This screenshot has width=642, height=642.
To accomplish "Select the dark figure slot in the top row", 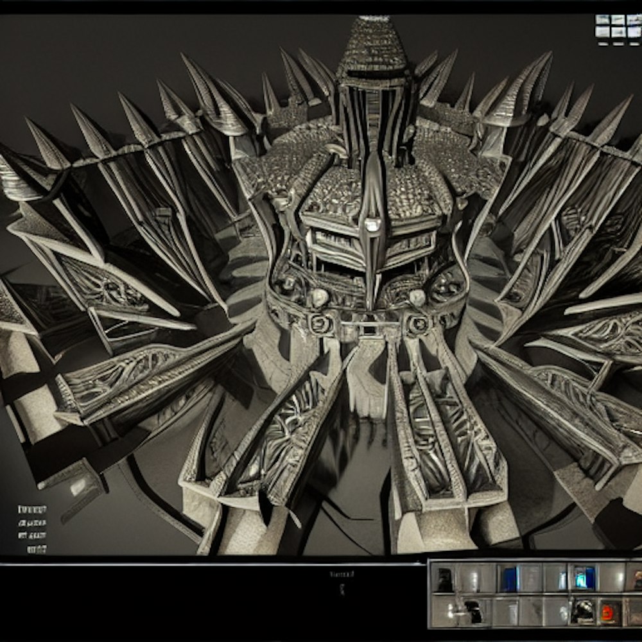I will coord(444,578).
